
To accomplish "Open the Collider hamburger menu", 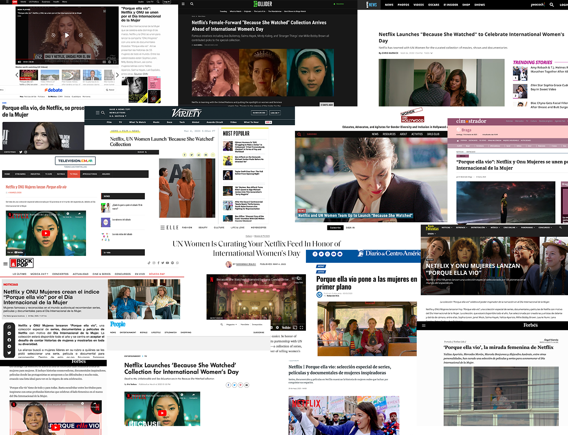I will coord(183,4).
